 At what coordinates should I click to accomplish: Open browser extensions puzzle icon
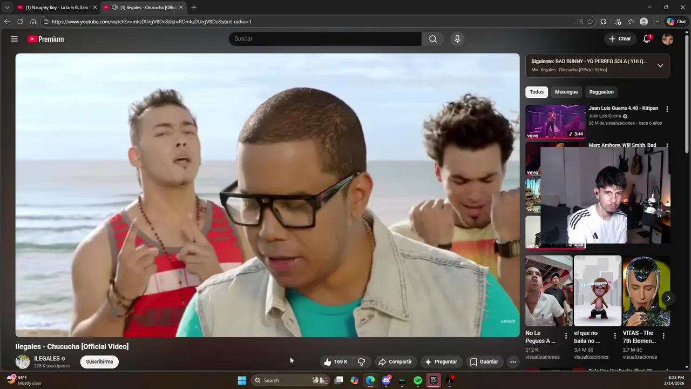pyautogui.click(x=603, y=22)
